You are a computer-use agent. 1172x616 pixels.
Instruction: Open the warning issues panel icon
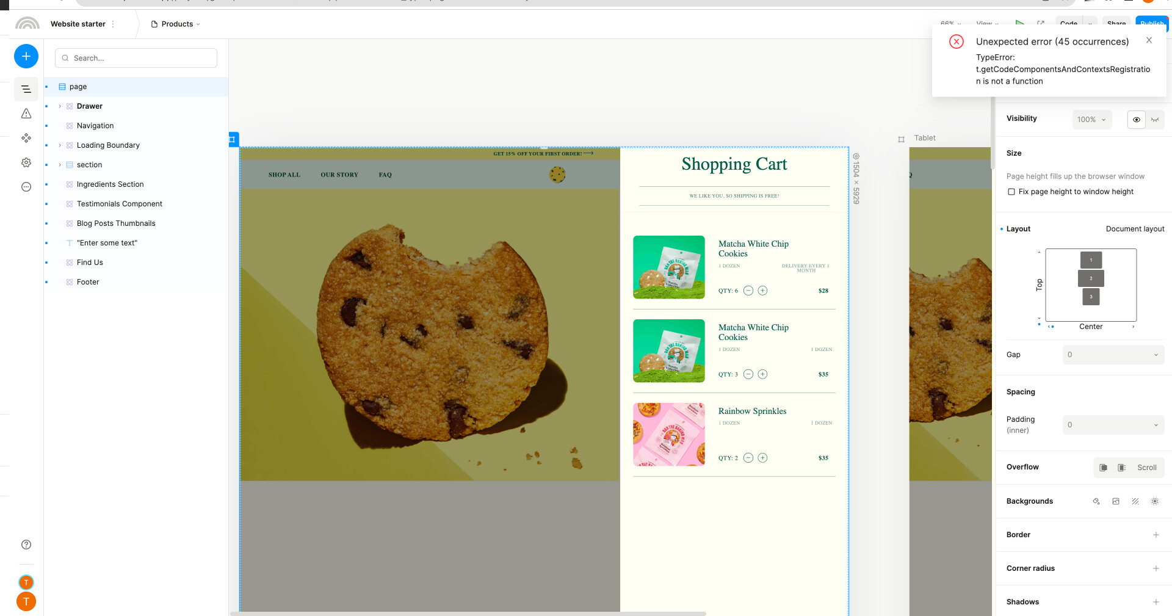click(26, 114)
